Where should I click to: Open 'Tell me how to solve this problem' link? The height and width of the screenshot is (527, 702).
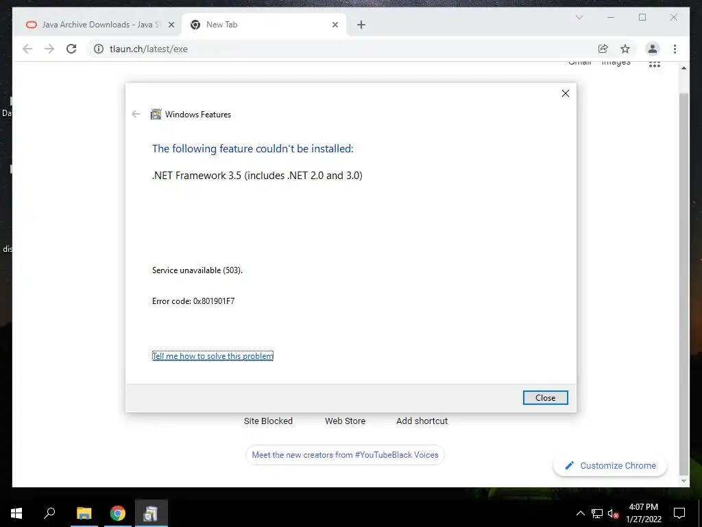point(213,356)
